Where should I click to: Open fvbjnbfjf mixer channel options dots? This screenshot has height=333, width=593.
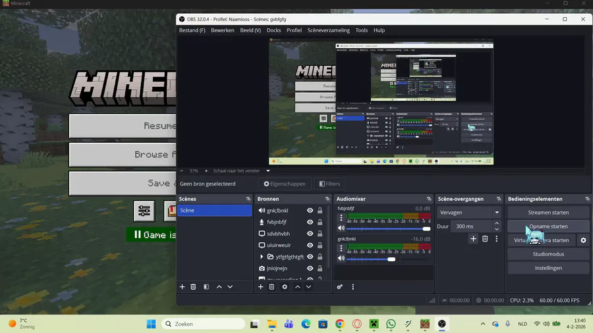[x=341, y=218]
